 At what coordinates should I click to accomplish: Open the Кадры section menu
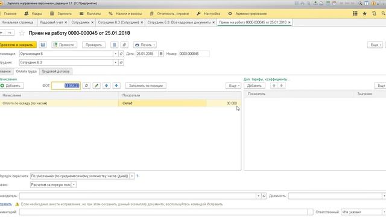33,14
